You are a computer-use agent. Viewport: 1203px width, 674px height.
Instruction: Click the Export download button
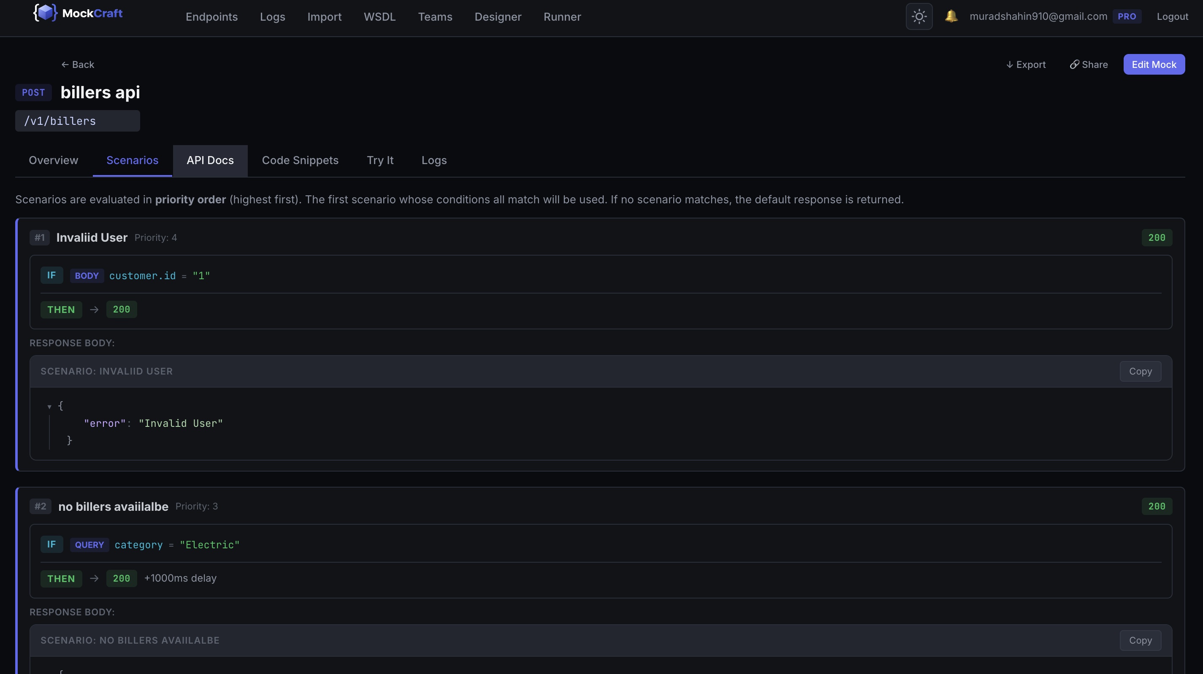coord(1026,65)
